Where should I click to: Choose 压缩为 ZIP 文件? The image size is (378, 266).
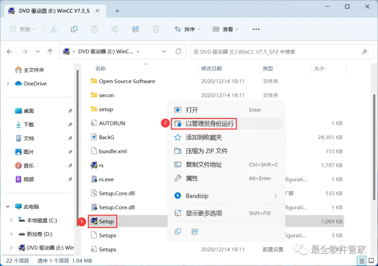(226, 151)
